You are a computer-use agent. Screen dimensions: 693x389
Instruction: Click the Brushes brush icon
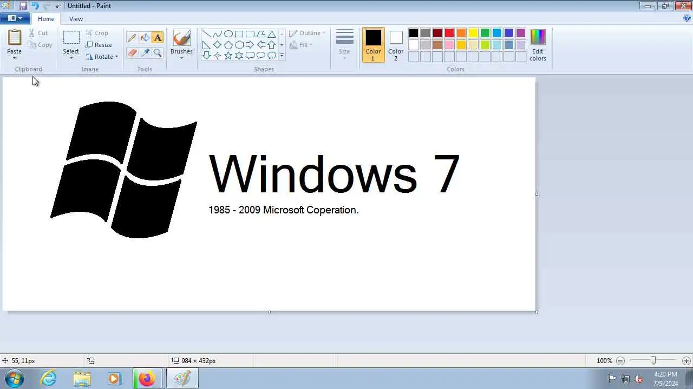(181, 38)
